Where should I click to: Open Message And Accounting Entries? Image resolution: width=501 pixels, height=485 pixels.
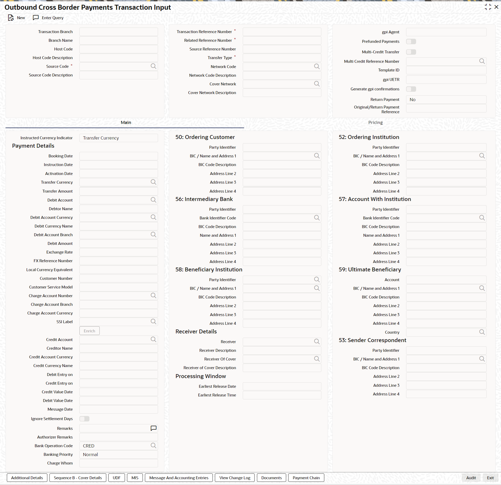[179, 478]
